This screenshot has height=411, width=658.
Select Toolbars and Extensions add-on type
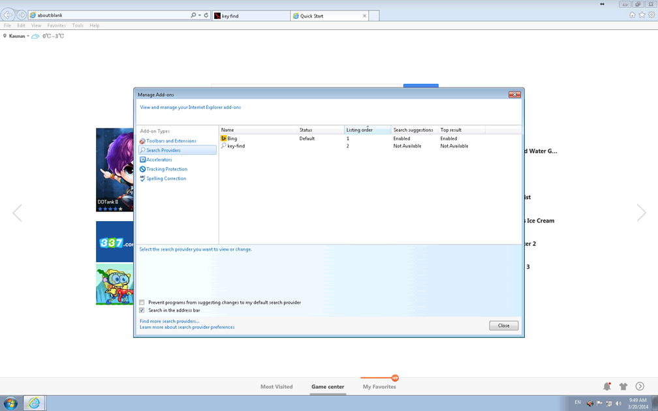pyautogui.click(x=171, y=141)
